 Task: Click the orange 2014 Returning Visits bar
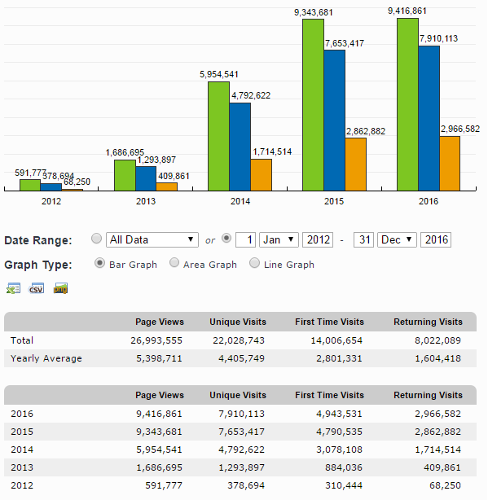click(x=262, y=175)
